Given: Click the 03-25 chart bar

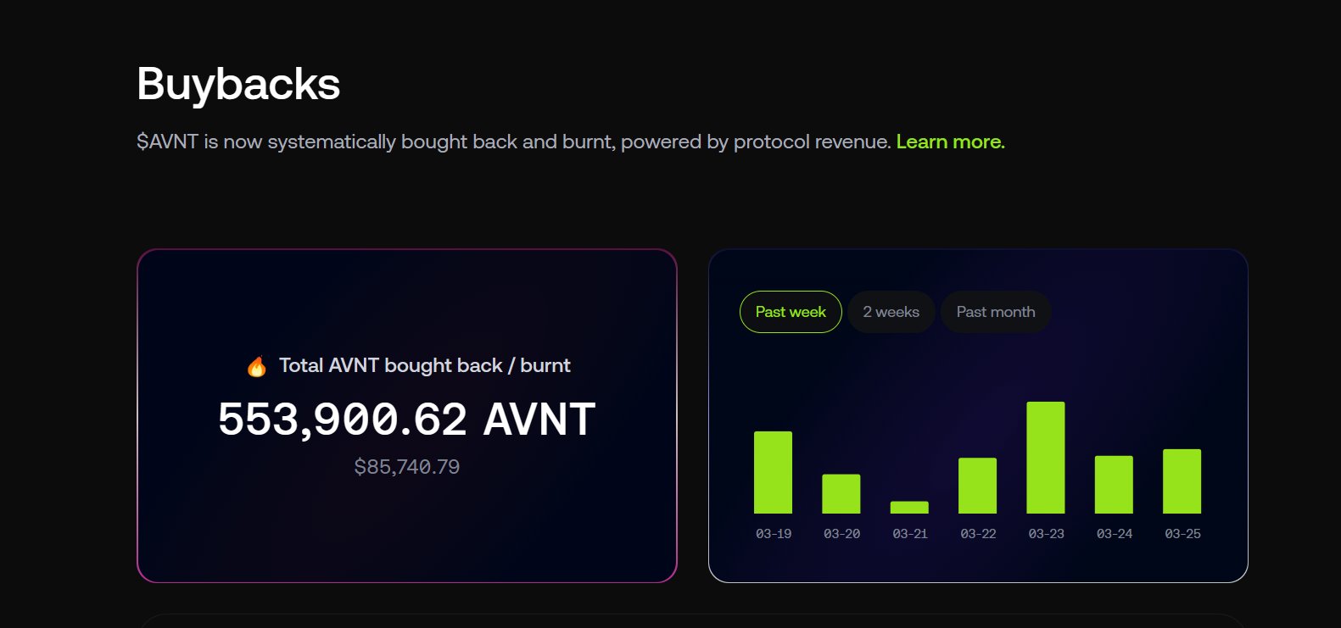Looking at the screenshot, I should click(1182, 481).
